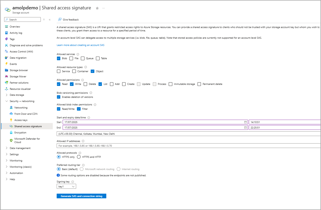Expand the Automation section

click(x=6, y=173)
